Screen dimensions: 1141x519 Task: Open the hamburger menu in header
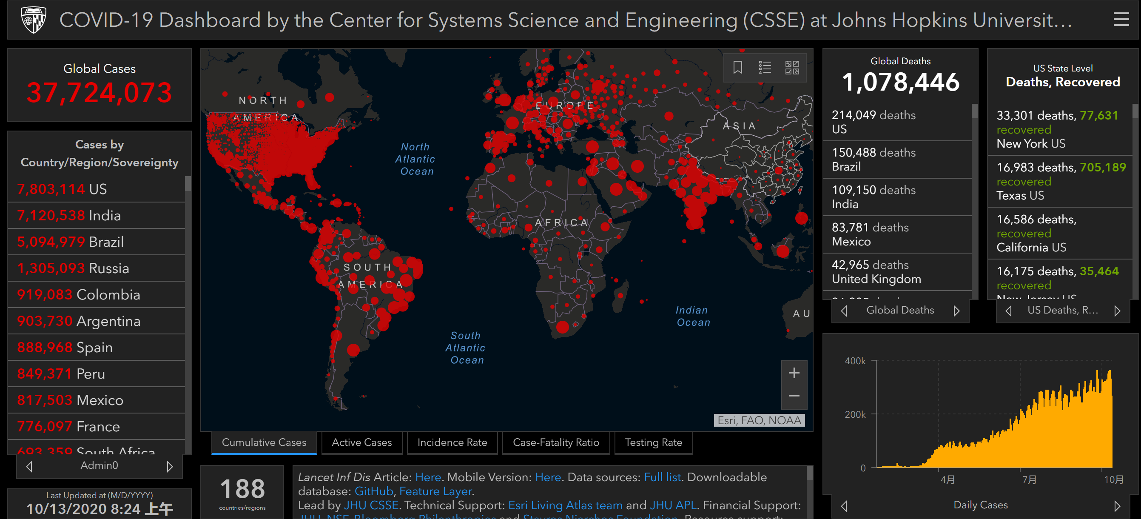tap(1121, 20)
